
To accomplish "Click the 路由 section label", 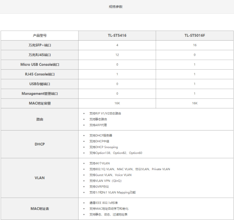I will (x=40, y=119).
